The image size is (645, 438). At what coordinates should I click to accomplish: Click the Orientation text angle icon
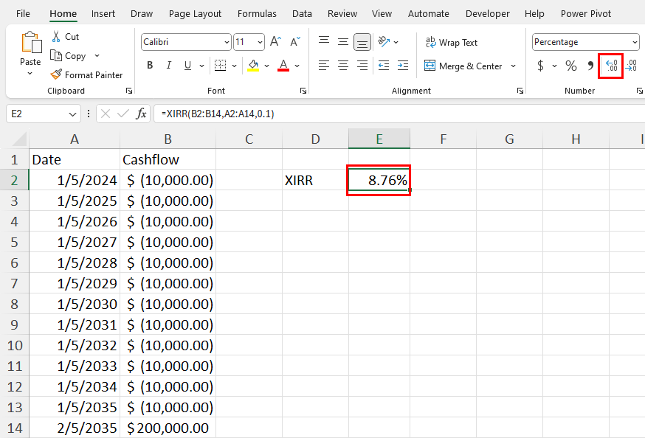383,41
